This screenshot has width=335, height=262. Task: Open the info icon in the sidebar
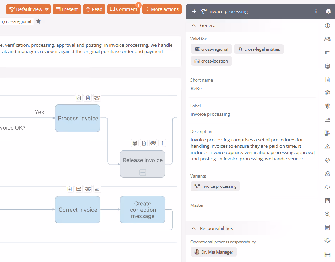click(327, 26)
